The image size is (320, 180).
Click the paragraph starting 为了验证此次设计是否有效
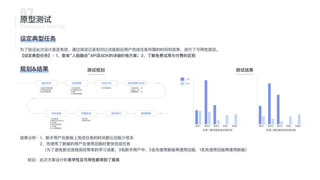[120, 49]
